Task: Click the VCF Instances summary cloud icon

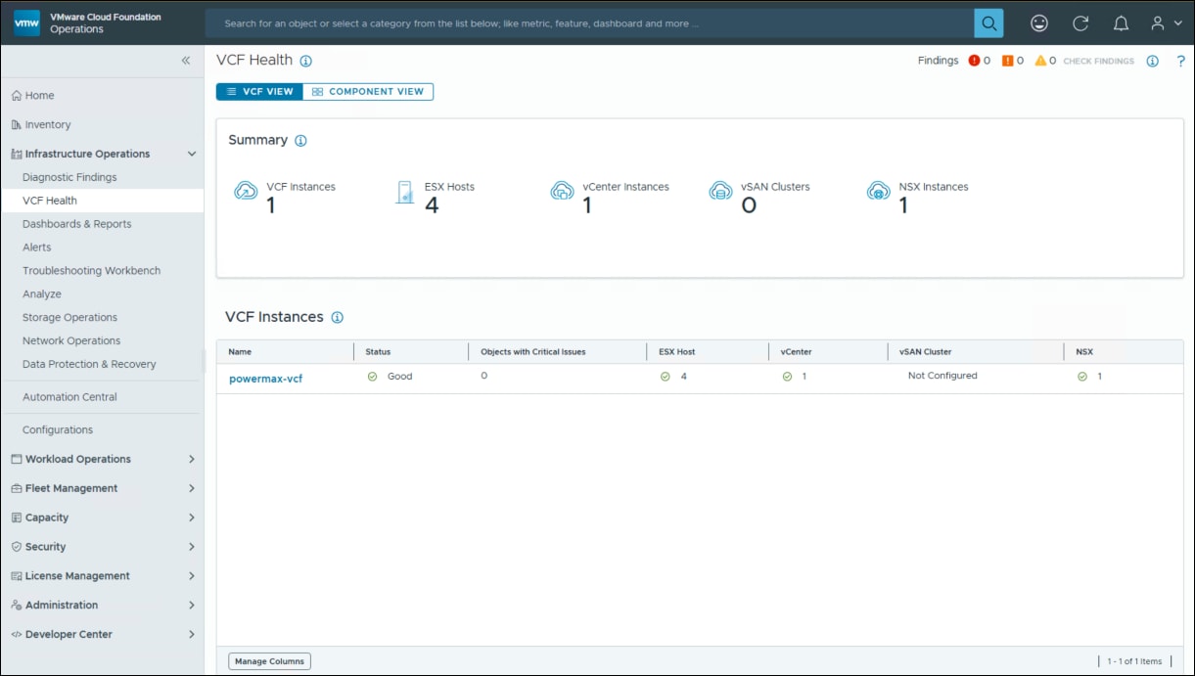Action: coord(246,191)
